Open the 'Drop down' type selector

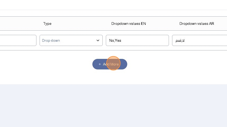pyautogui.click(x=71, y=40)
